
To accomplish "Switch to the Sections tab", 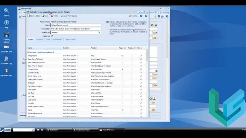I will pos(40,39).
